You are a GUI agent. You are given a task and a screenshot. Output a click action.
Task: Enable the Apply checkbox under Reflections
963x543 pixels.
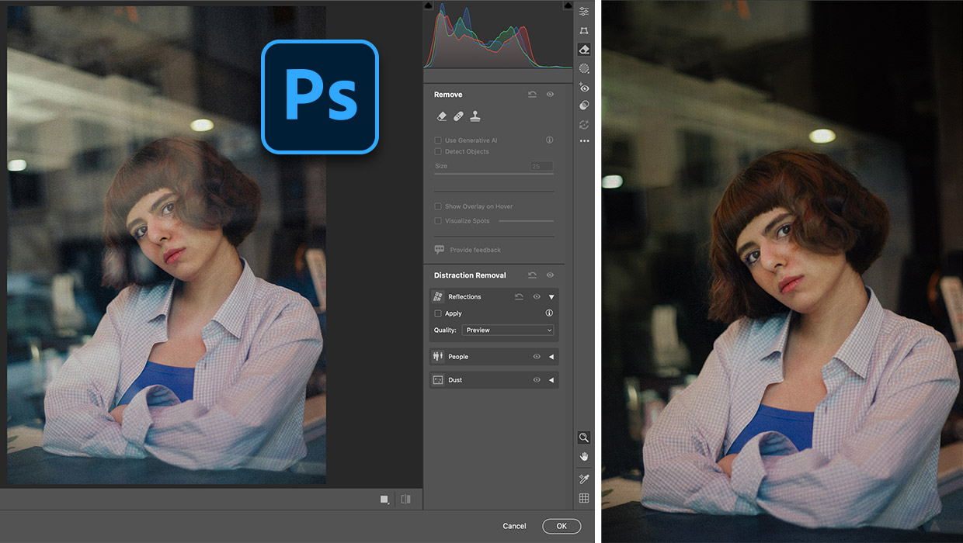[438, 313]
